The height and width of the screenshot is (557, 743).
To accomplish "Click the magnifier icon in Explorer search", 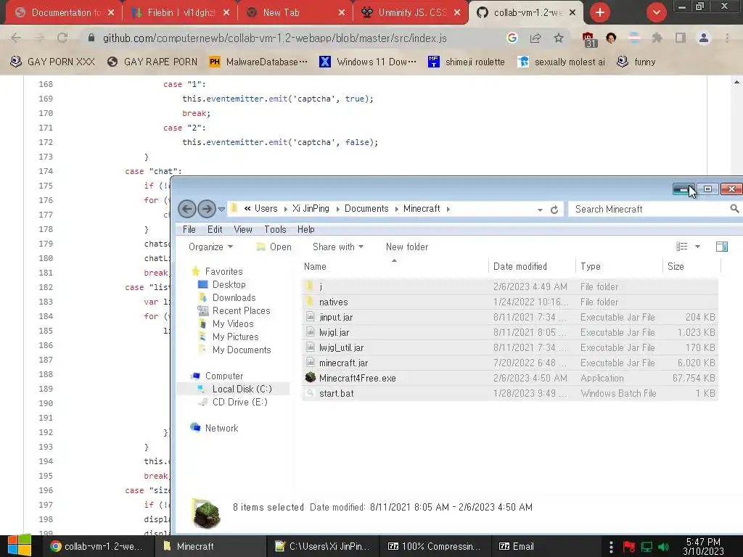I will click(x=734, y=208).
